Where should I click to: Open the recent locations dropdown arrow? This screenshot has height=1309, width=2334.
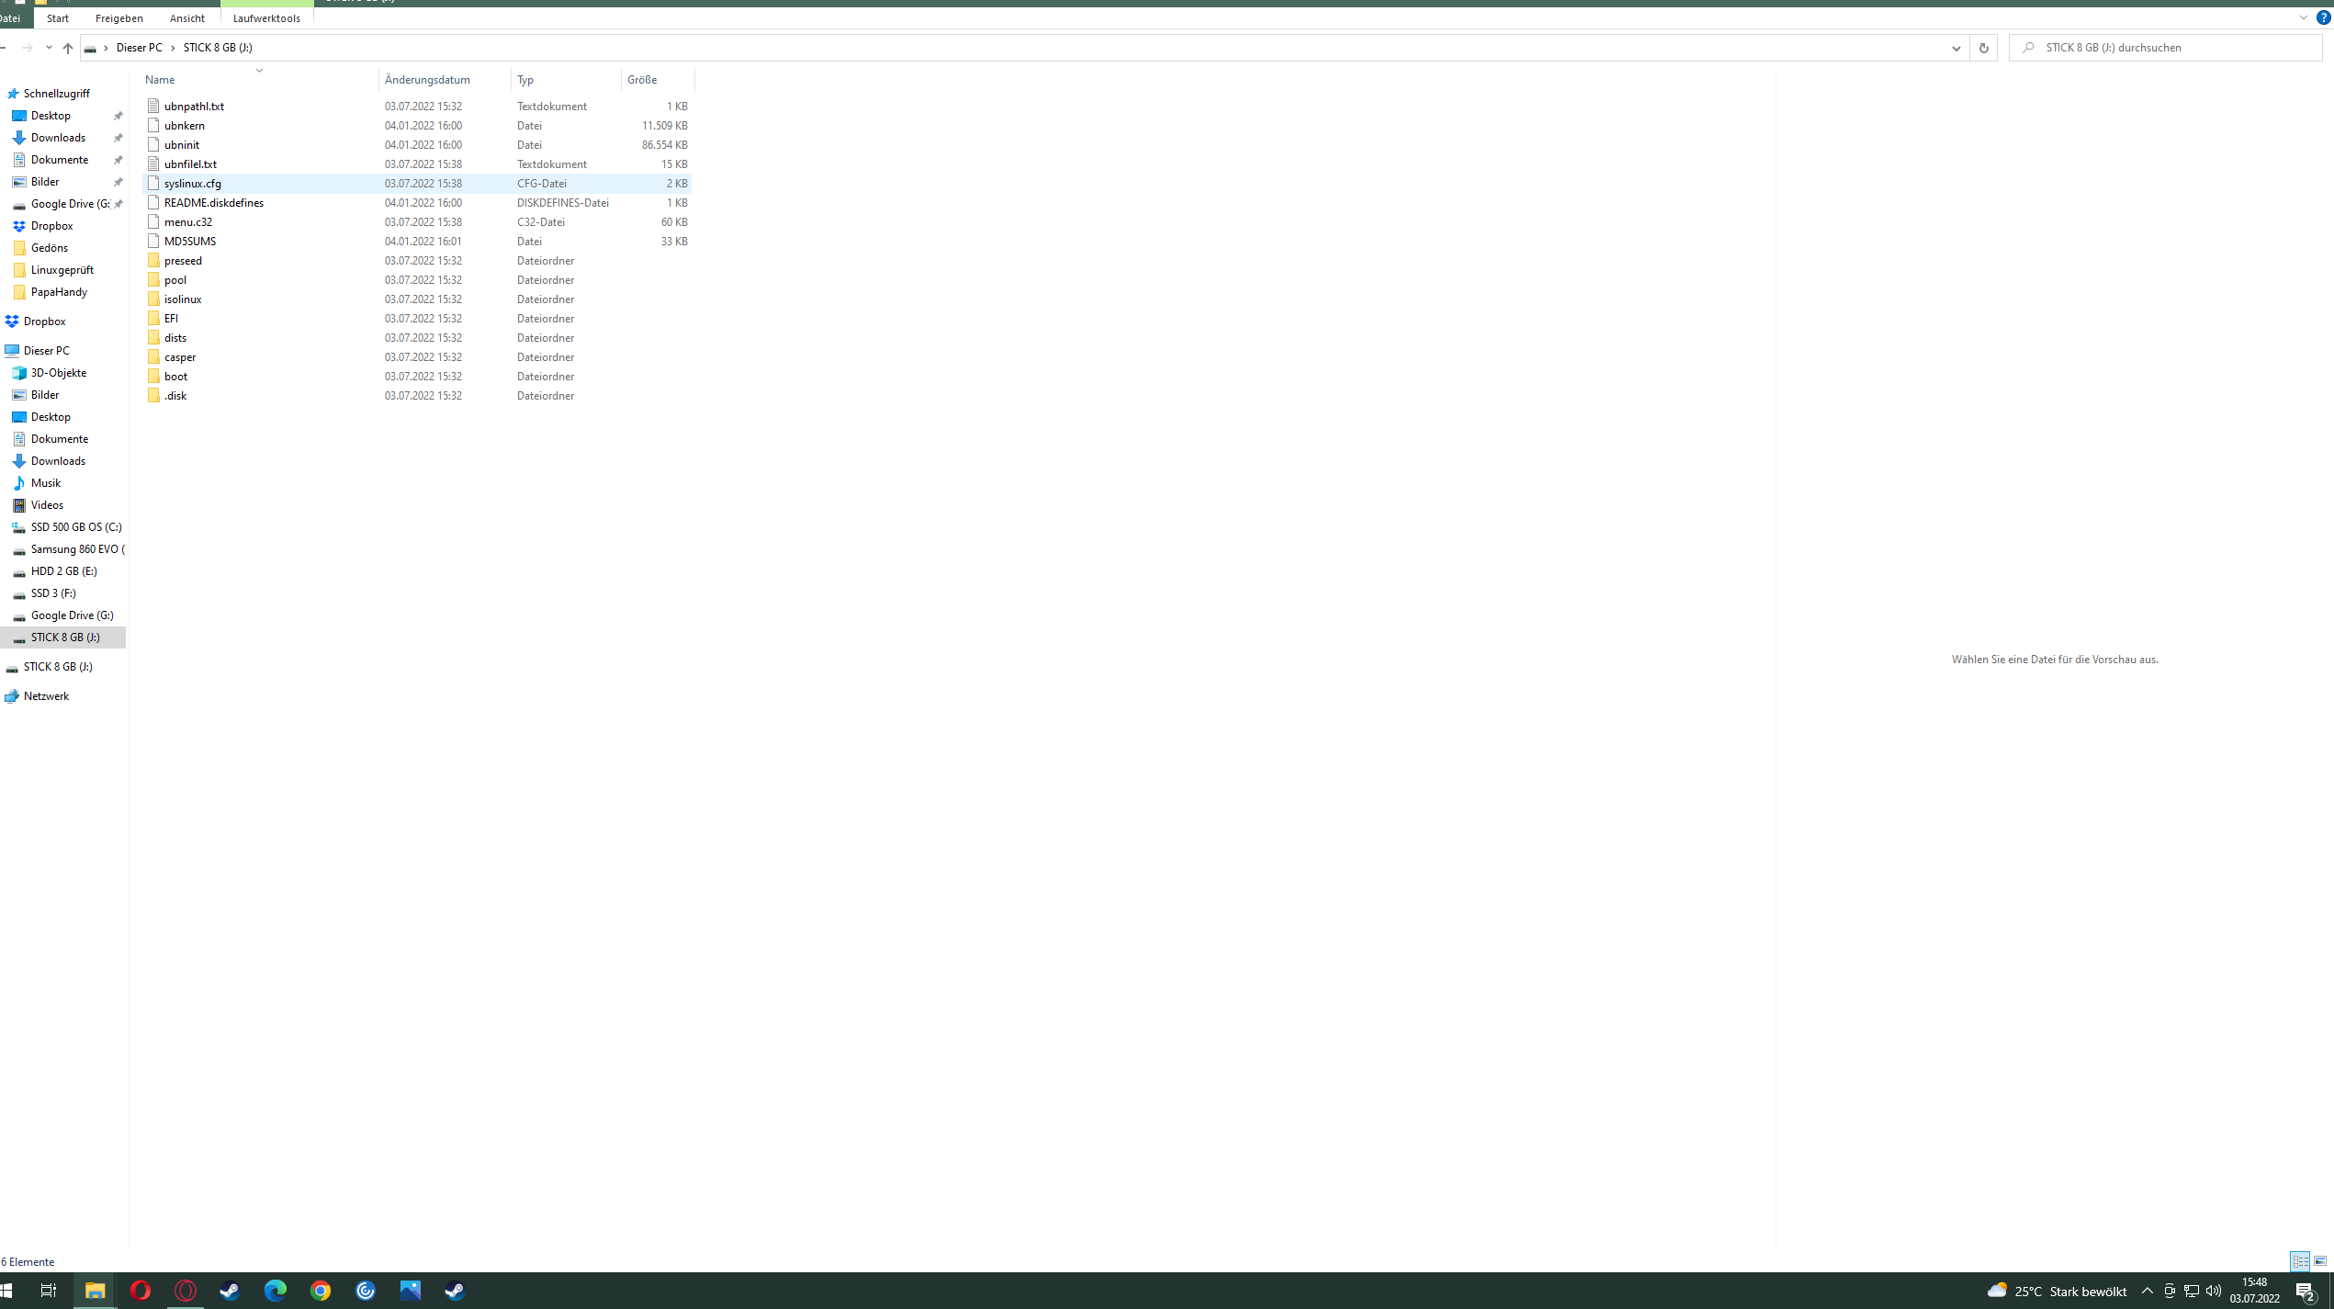click(49, 48)
